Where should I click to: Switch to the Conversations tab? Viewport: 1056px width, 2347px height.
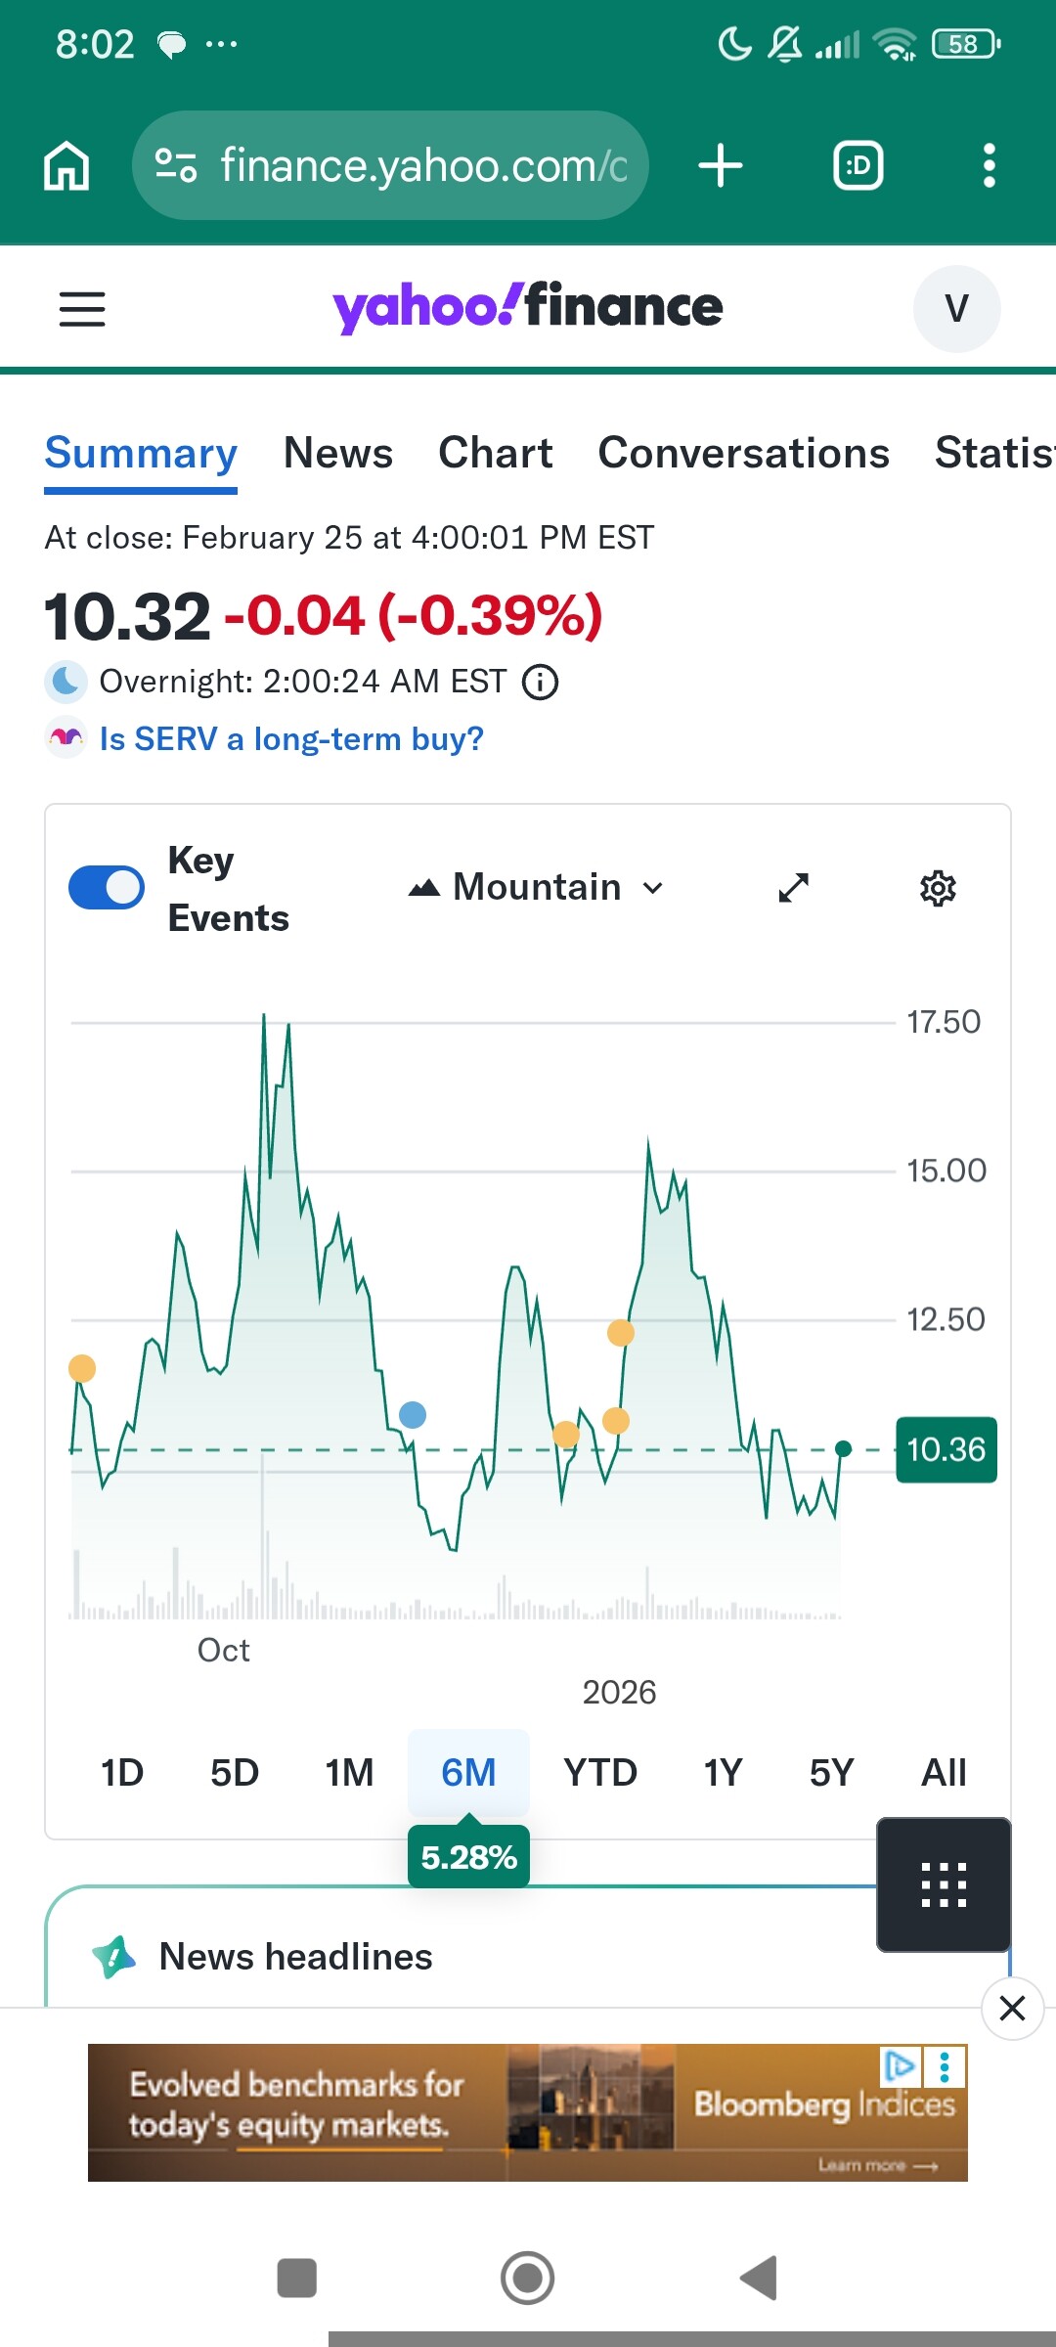pos(743,453)
